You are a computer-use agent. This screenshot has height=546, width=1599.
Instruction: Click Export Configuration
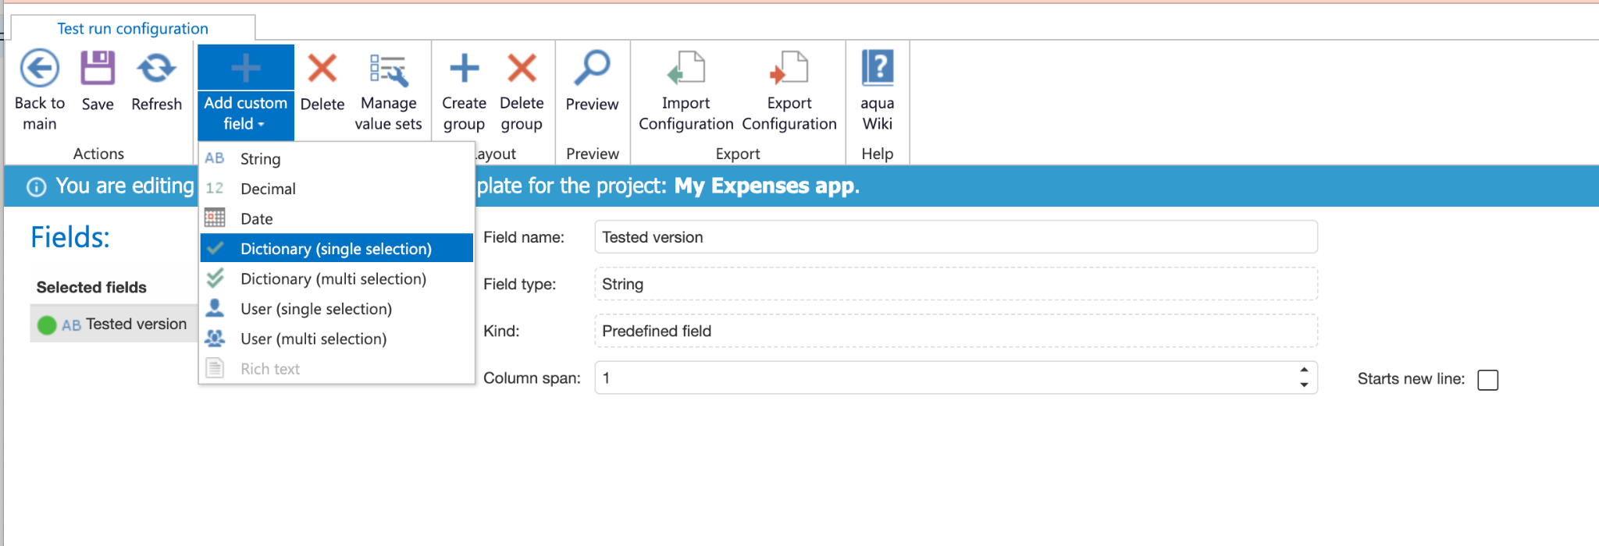(789, 69)
